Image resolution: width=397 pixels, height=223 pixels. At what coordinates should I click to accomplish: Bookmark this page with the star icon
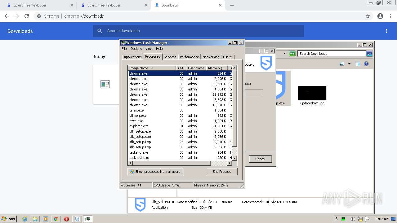point(368,16)
